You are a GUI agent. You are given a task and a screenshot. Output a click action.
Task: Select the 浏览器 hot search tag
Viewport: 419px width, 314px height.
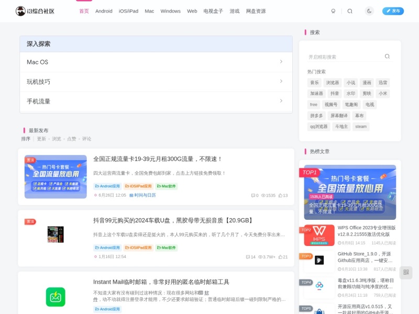333,83
